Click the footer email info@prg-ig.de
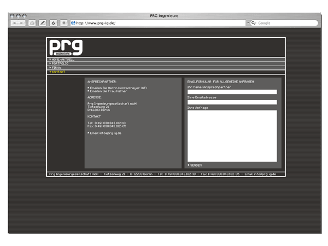 coord(260,174)
